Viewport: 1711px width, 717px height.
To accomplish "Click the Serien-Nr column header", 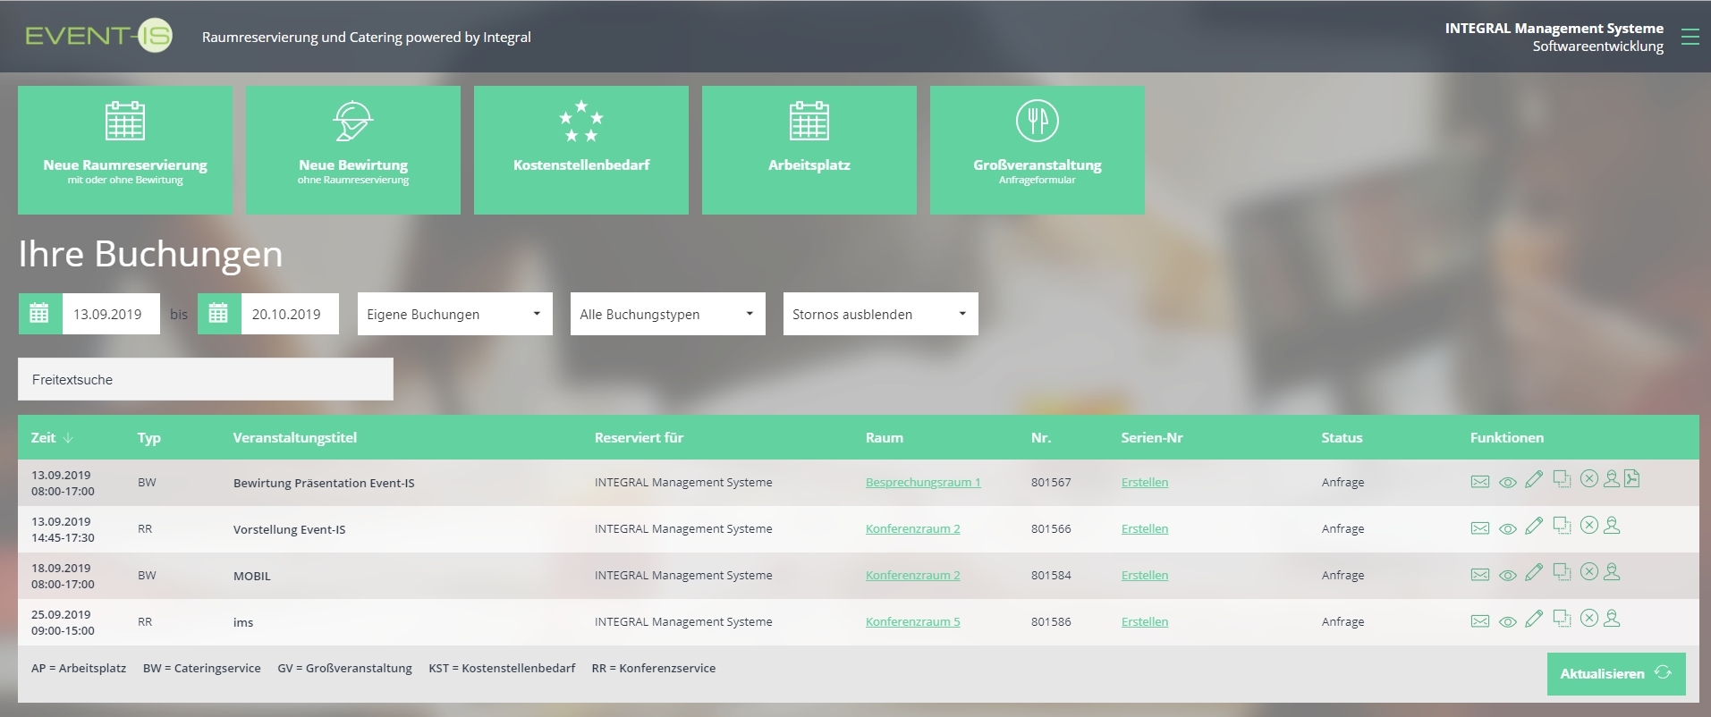I will point(1152,437).
